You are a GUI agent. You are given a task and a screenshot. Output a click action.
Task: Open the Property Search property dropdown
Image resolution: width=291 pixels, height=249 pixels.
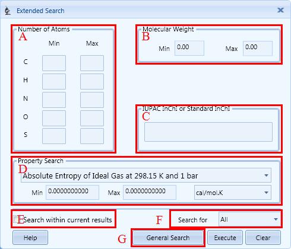(146, 175)
